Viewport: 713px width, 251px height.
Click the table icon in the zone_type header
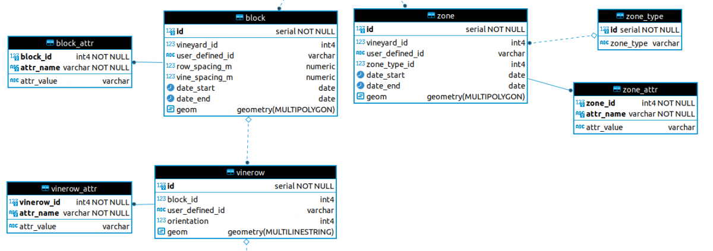(621, 16)
